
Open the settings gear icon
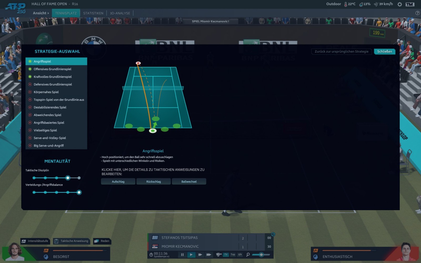(x=399, y=4)
